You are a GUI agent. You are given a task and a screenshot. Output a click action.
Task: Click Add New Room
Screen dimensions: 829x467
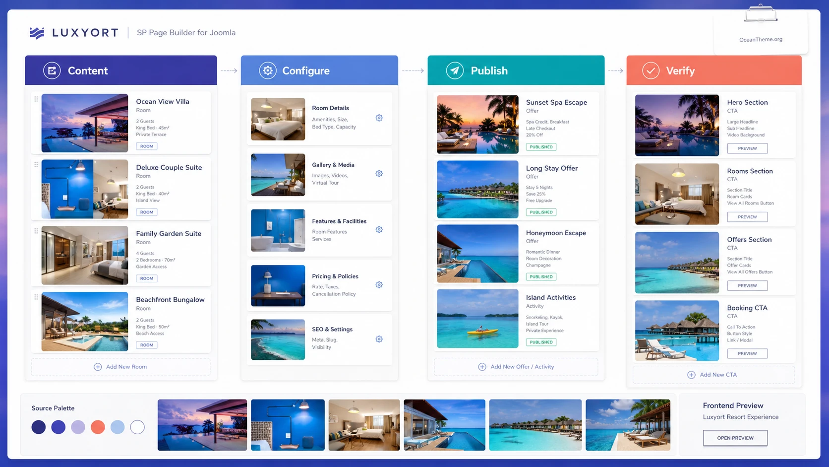click(x=121, y=367)
